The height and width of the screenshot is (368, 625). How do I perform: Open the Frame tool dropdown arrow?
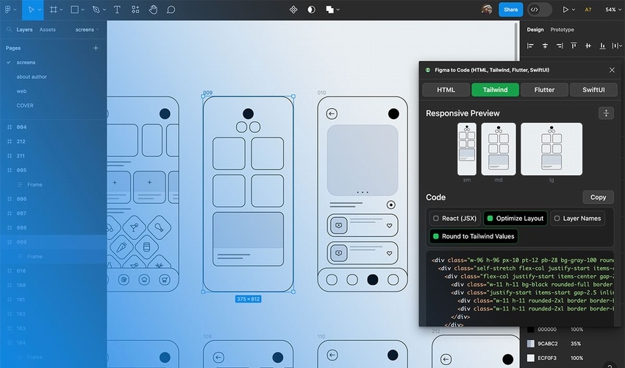coord(63,10)
